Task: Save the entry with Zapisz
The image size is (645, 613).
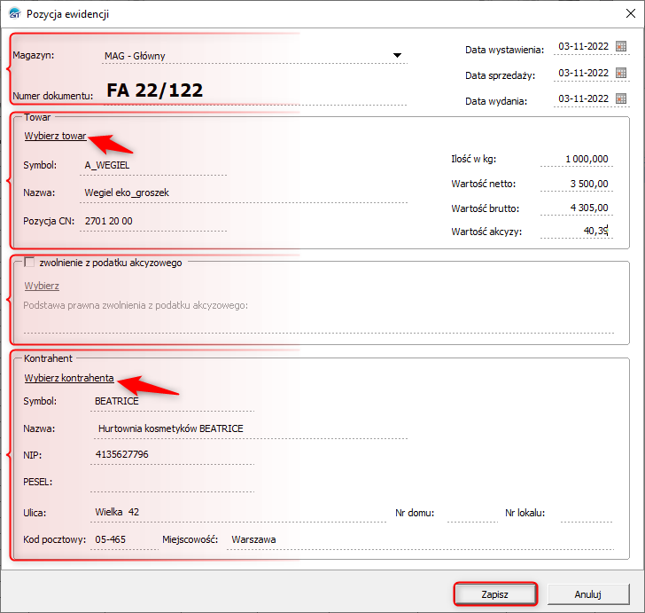Action: click(495, 594)
